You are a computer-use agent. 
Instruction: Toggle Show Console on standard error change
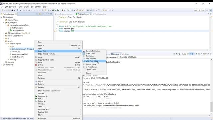click(x=193, y=54)
